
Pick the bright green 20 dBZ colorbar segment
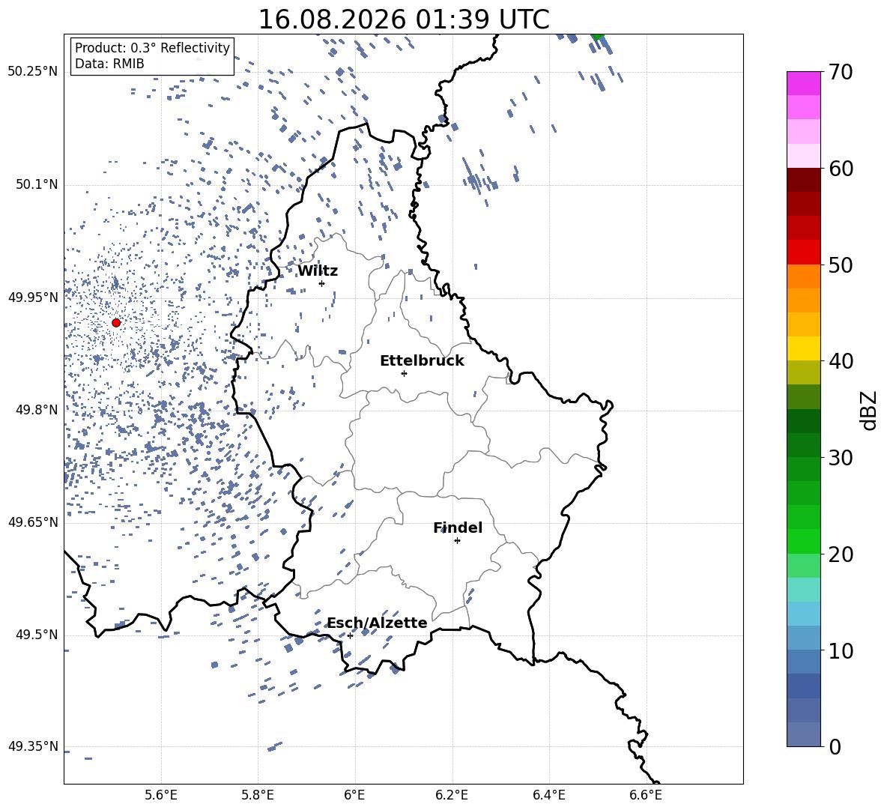pos(804,541)
